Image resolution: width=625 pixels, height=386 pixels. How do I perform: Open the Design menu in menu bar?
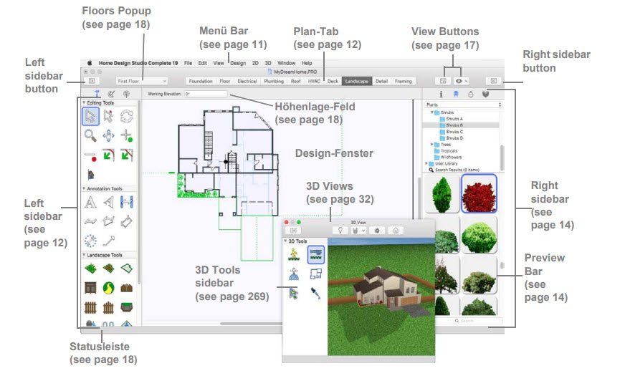pos(238,63)
